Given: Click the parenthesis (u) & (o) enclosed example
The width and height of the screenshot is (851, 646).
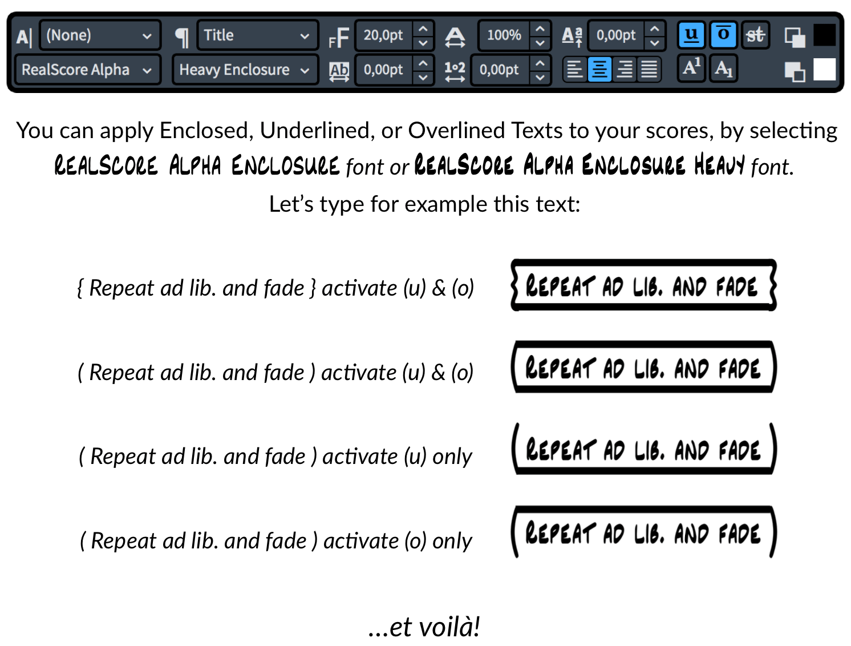Looking at the screenshot, I should (x=643, y=367).
